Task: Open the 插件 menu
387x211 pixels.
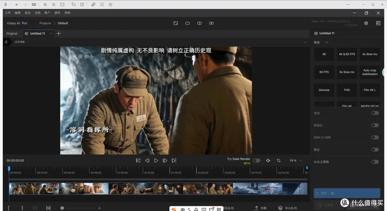Action: pyautogui.click(x=57, y=13)
